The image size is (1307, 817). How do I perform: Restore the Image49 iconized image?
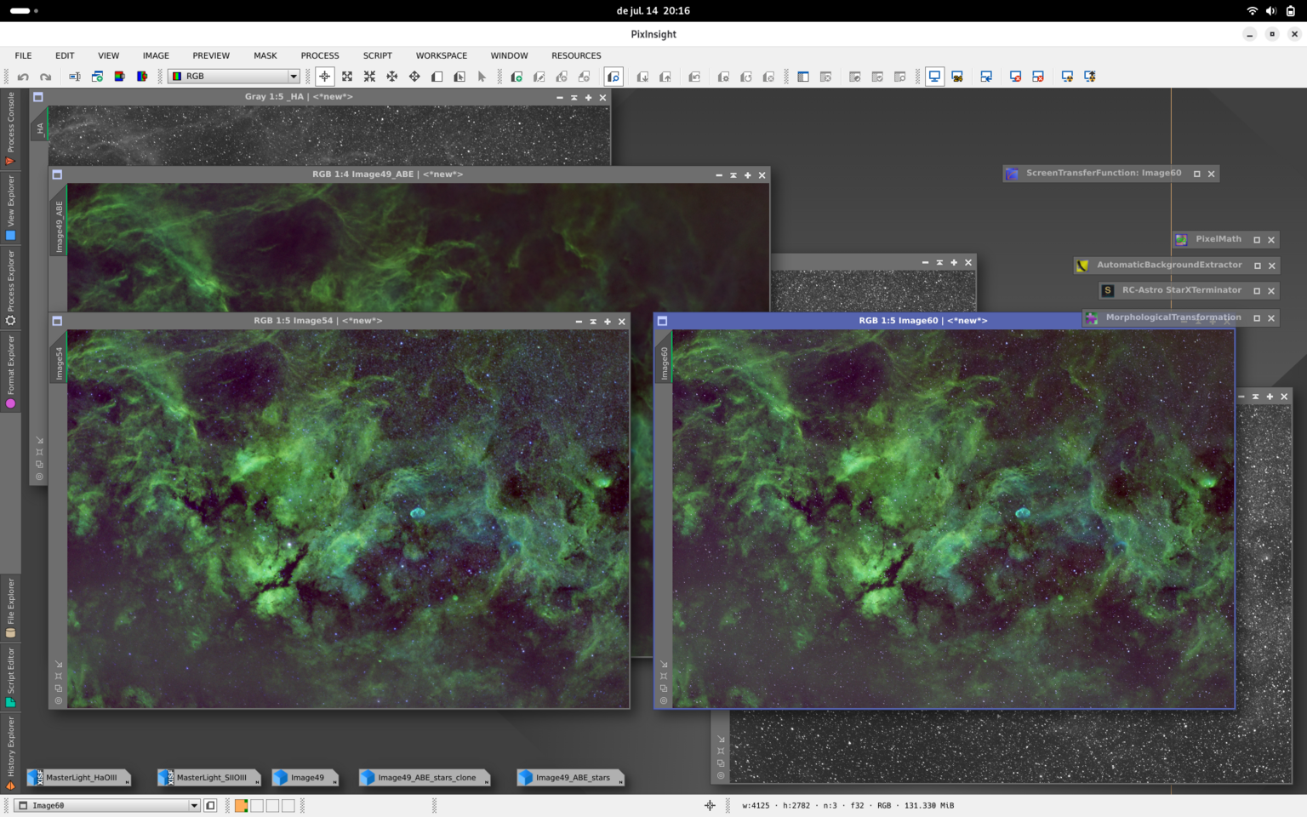305,777
